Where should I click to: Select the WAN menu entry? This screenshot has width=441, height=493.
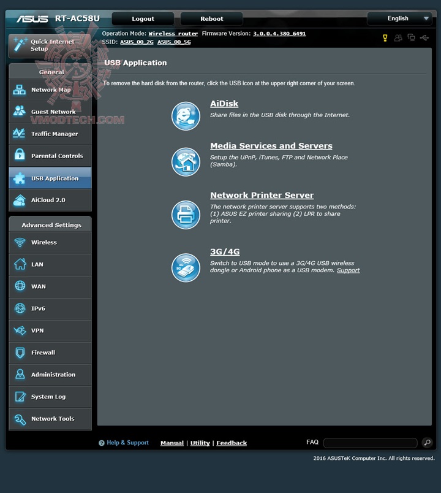coord(50,286)
